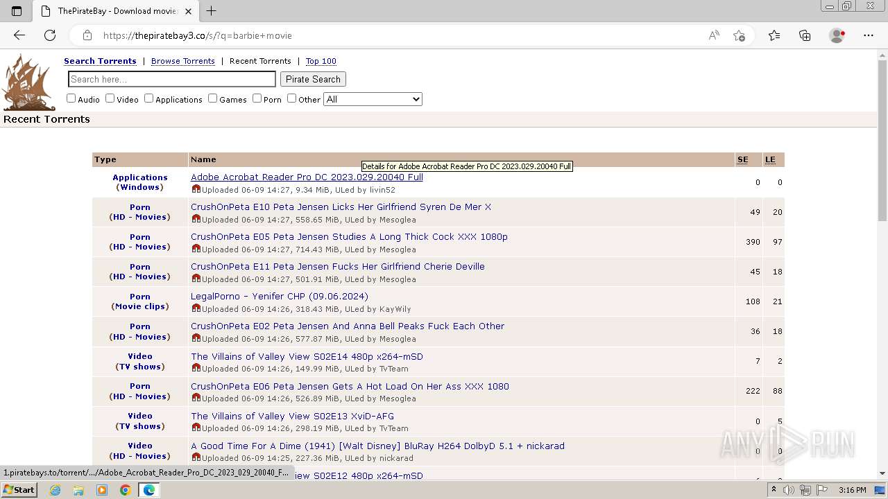
Task: Click scrollbar down arrow
Action: (x=882, y=473)
